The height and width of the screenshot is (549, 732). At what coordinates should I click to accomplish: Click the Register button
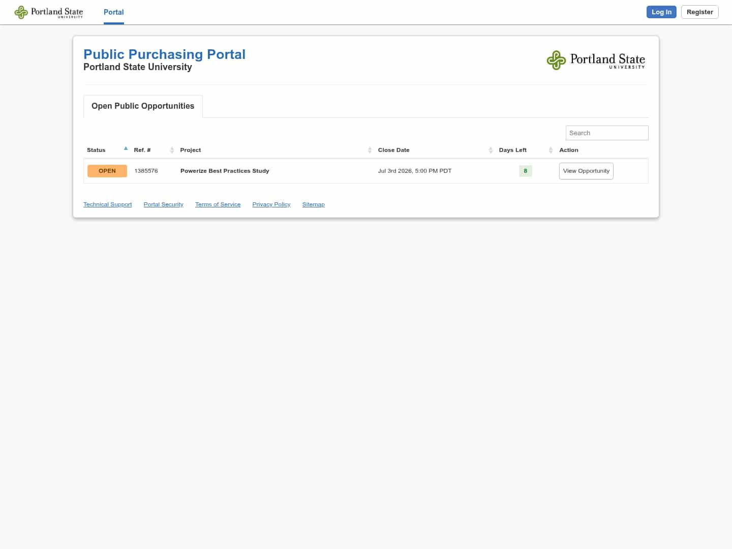pos(699,12)
